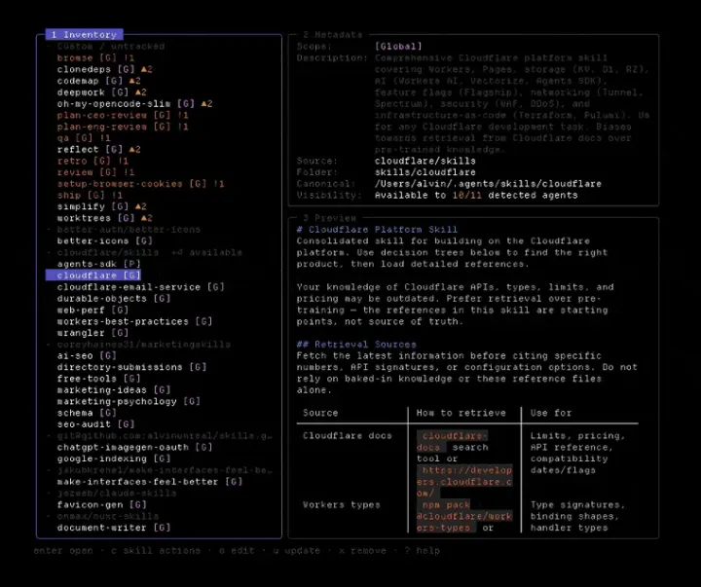The height and width of the screenshot is (587, 701).
Task: Click the cloudflare-docs code snippet
Action: click(x=452, y=441)
